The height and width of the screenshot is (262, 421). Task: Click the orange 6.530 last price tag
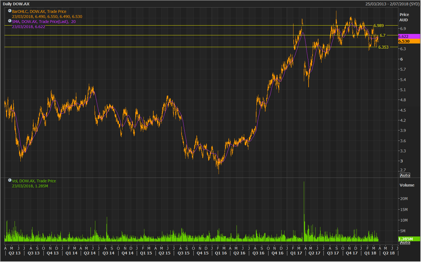tap(409, 41)
